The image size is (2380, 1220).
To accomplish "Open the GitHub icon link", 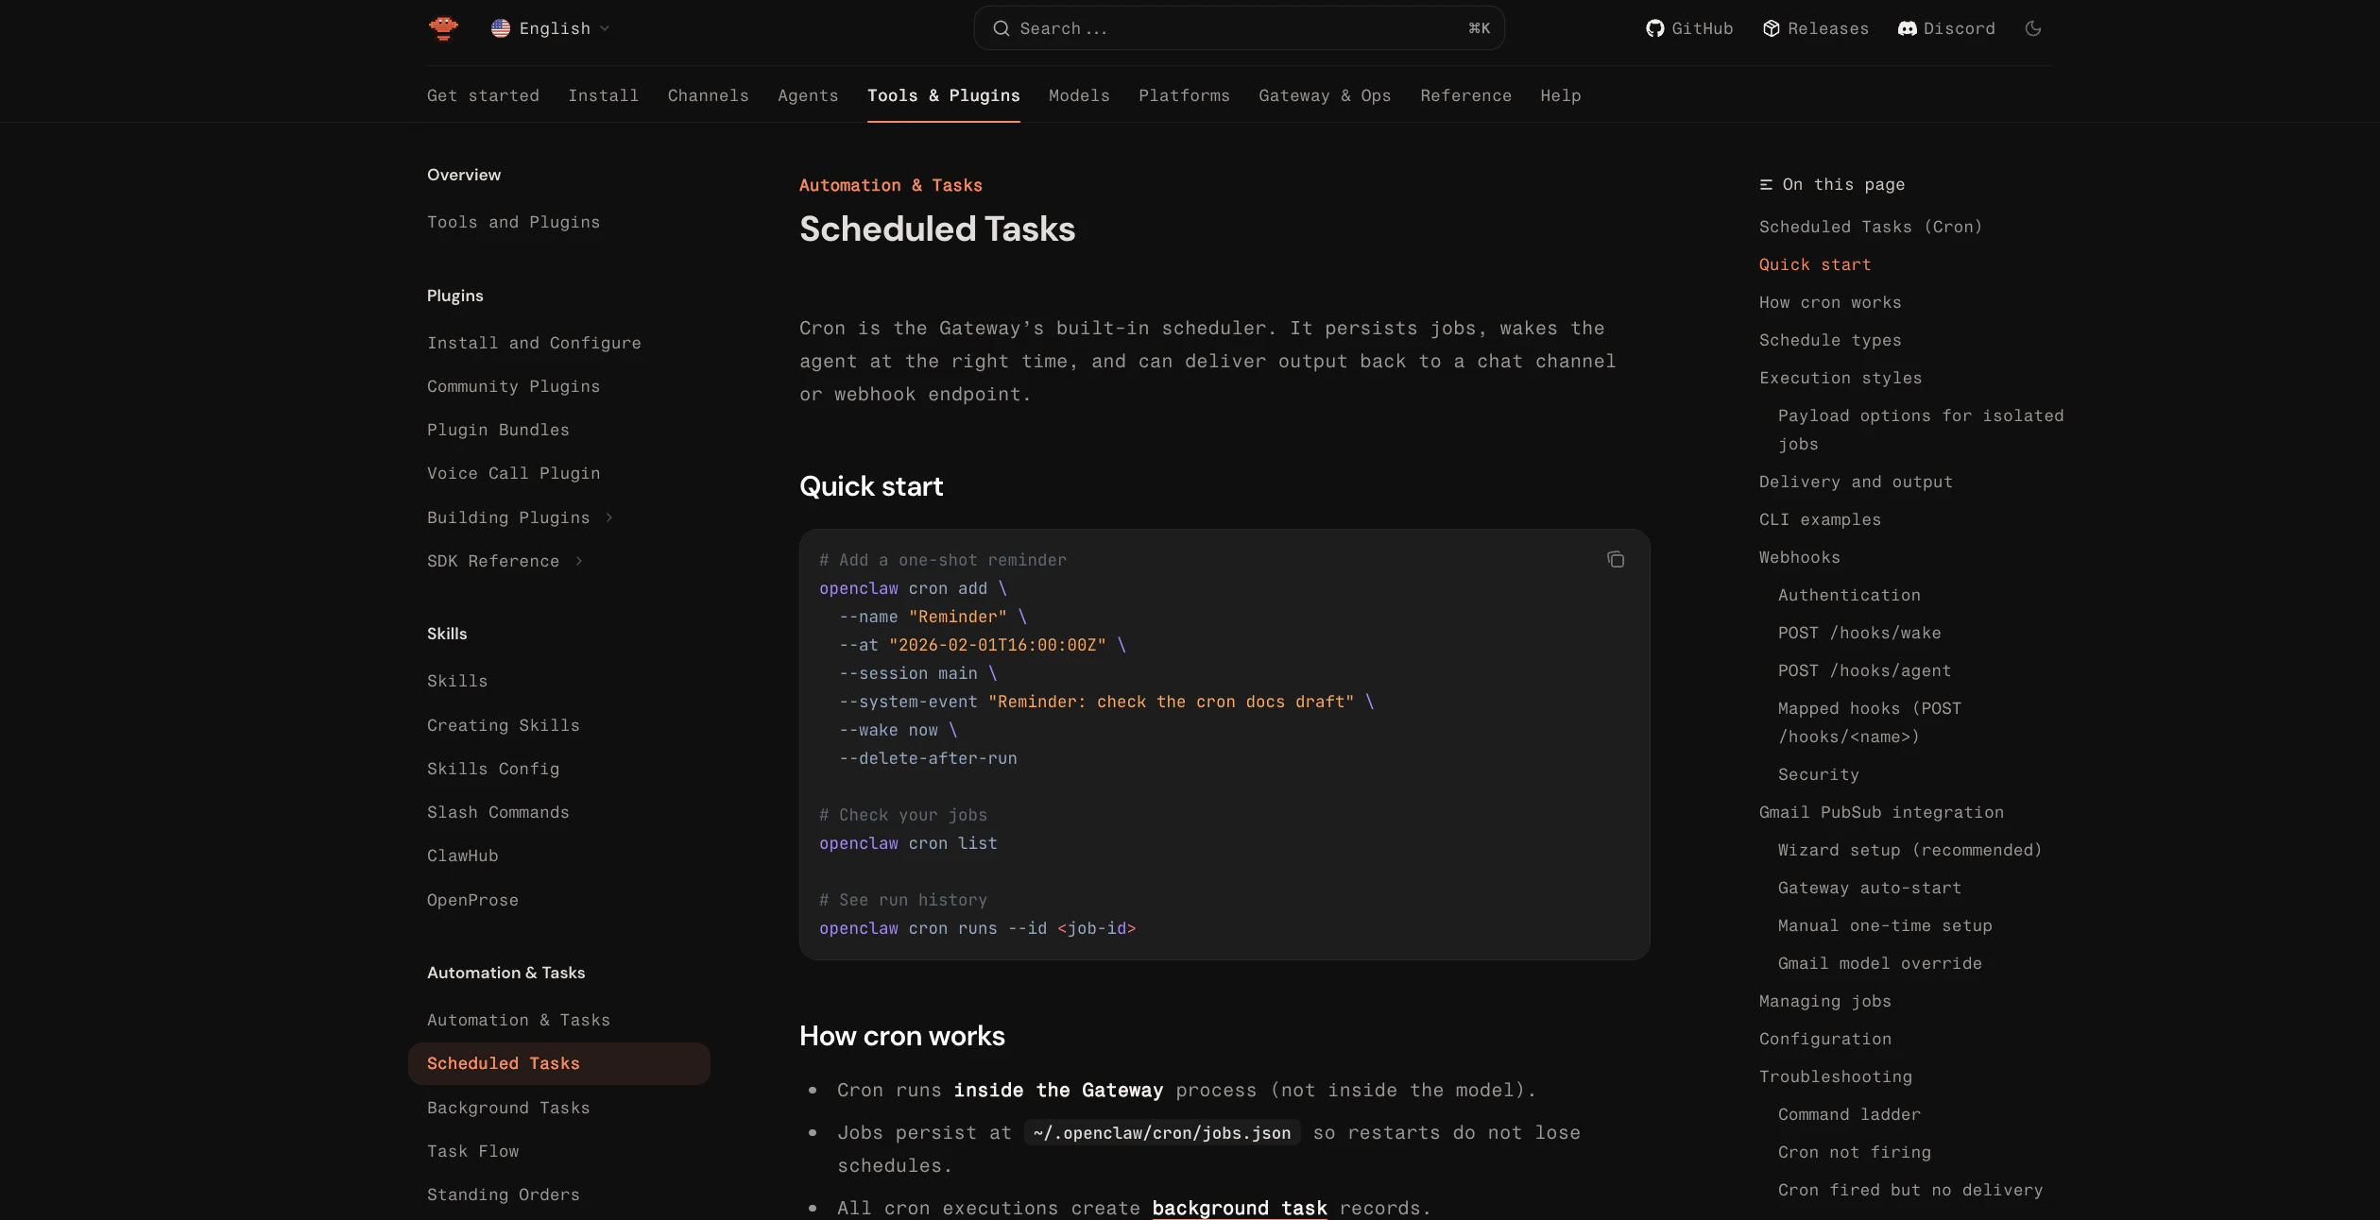I will 1654,28.
